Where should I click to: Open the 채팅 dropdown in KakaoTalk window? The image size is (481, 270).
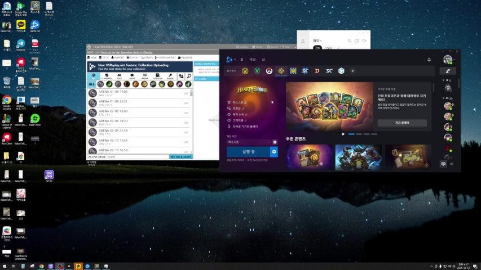tap(317, 40)
